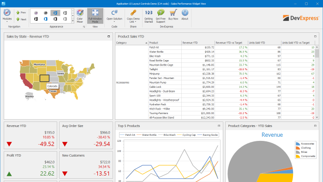Open Appearance group dialog launcher
The image size is (323, 182).
tap(84, 27)
